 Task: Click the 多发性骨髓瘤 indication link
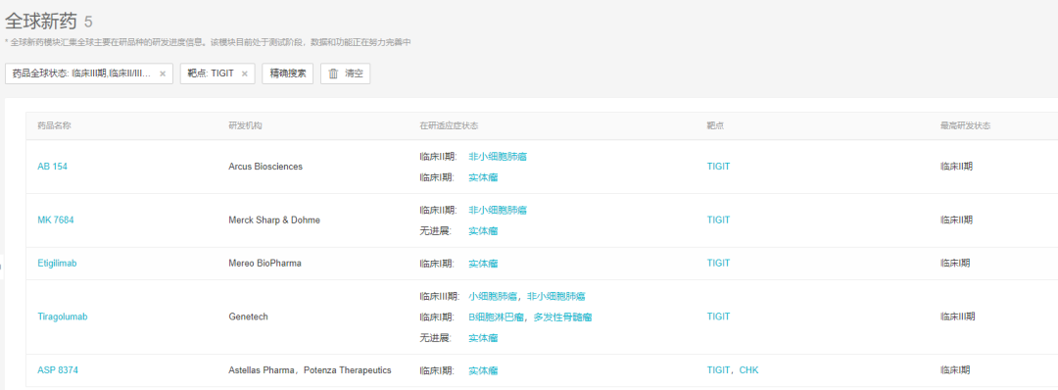coord(562,317)
